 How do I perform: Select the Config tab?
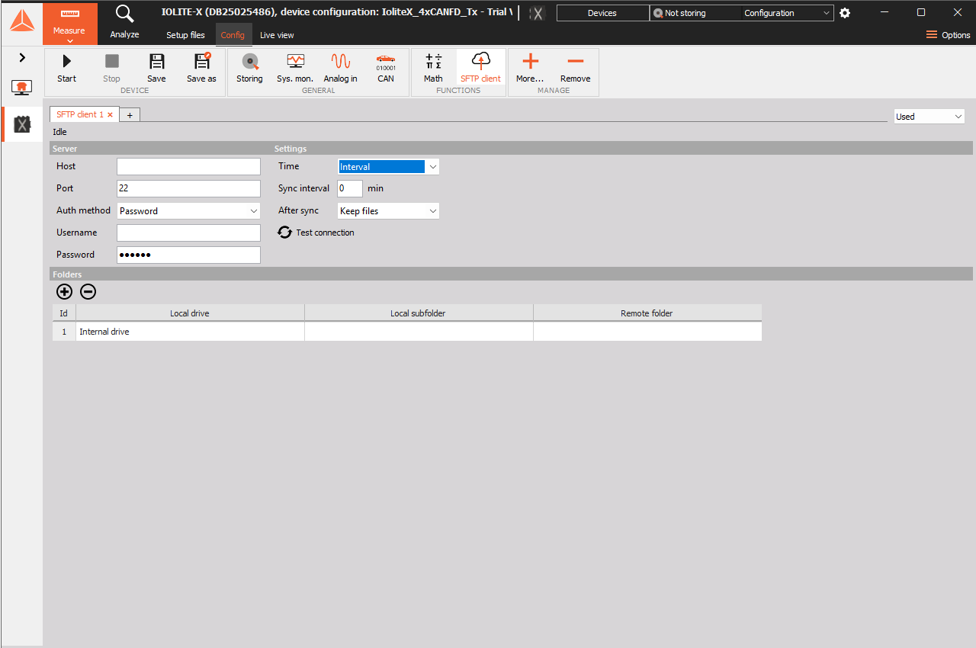coord(233,35)
